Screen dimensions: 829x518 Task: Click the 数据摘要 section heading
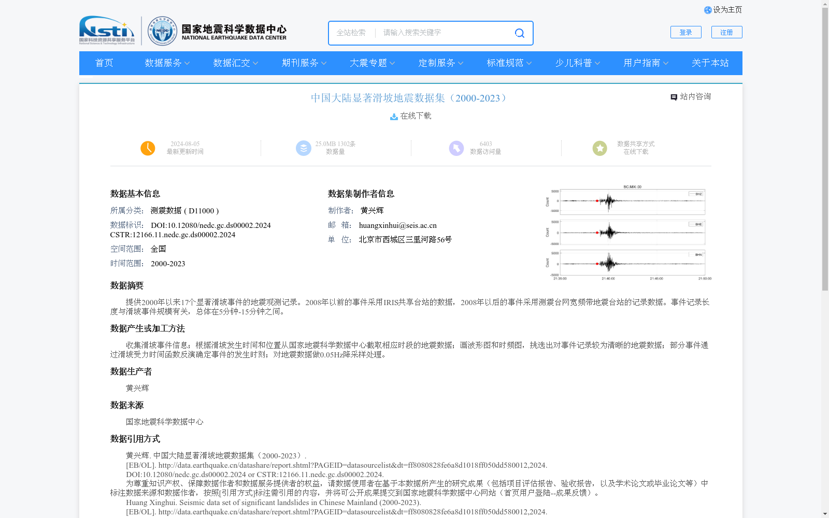127,286
